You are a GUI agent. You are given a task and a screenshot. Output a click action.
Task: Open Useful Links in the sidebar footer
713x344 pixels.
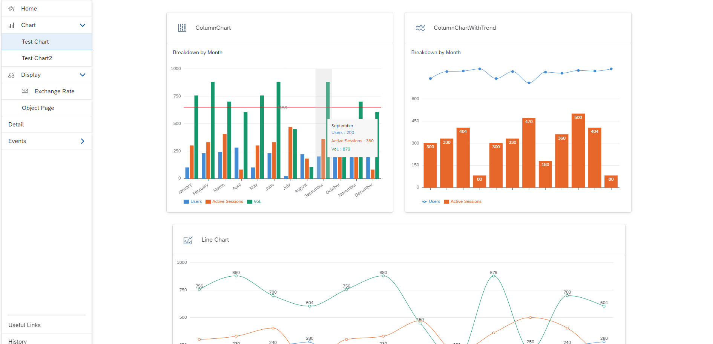tap(46, 325)
